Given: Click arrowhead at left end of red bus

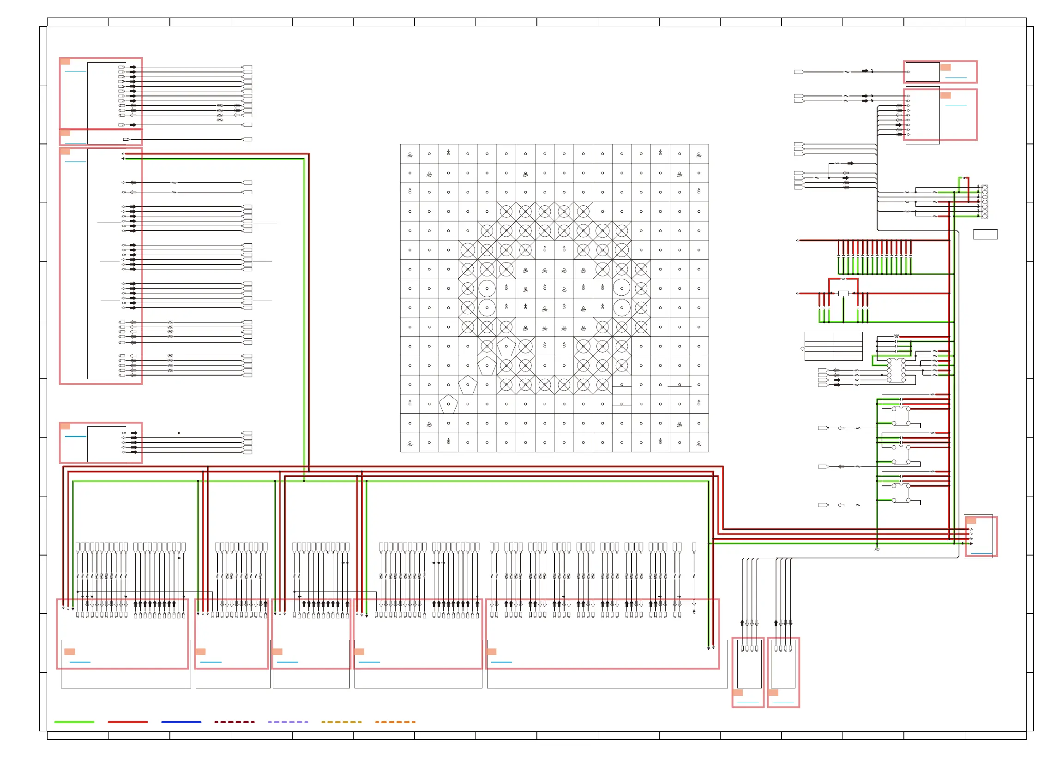Looking at the screenshot, I should coord(797,240).
